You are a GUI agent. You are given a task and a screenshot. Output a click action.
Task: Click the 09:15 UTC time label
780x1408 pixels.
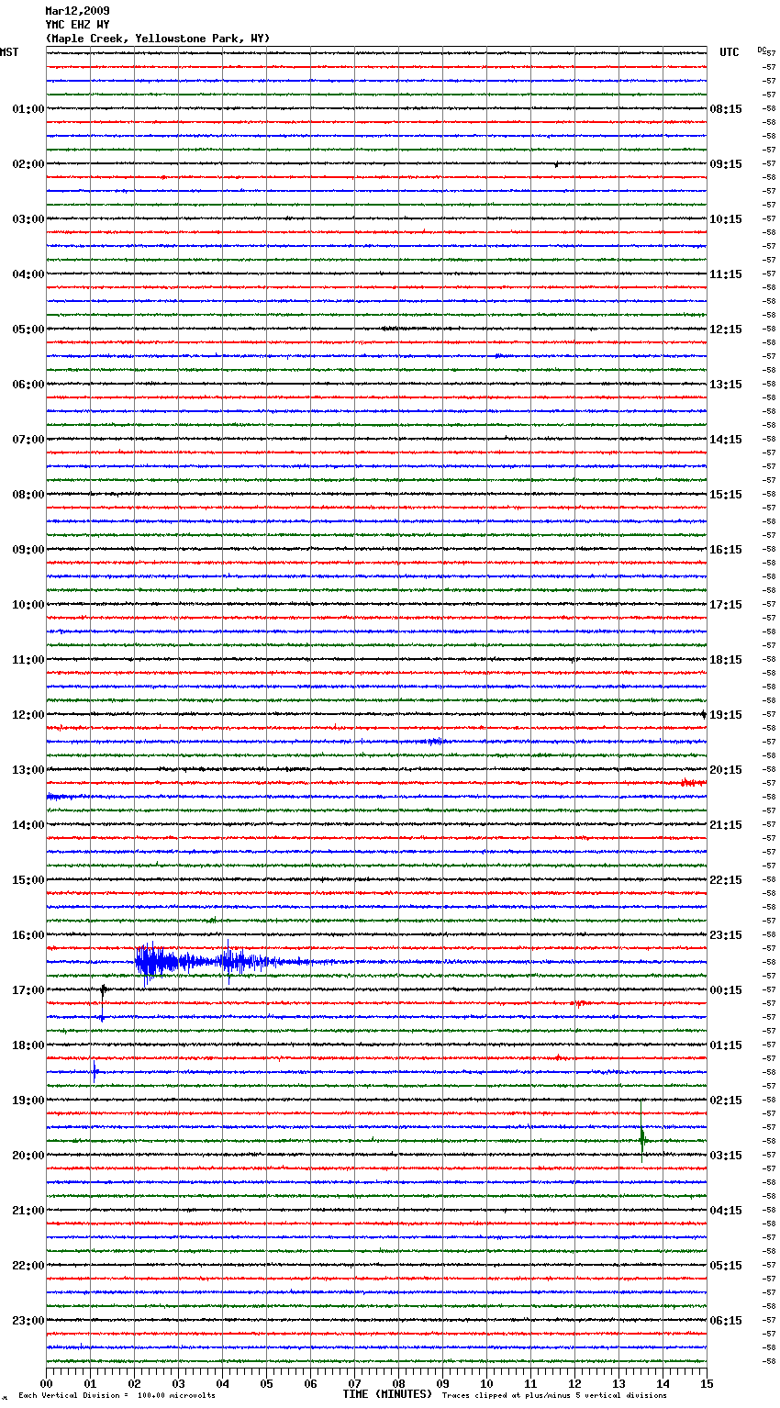click(726, 164)
